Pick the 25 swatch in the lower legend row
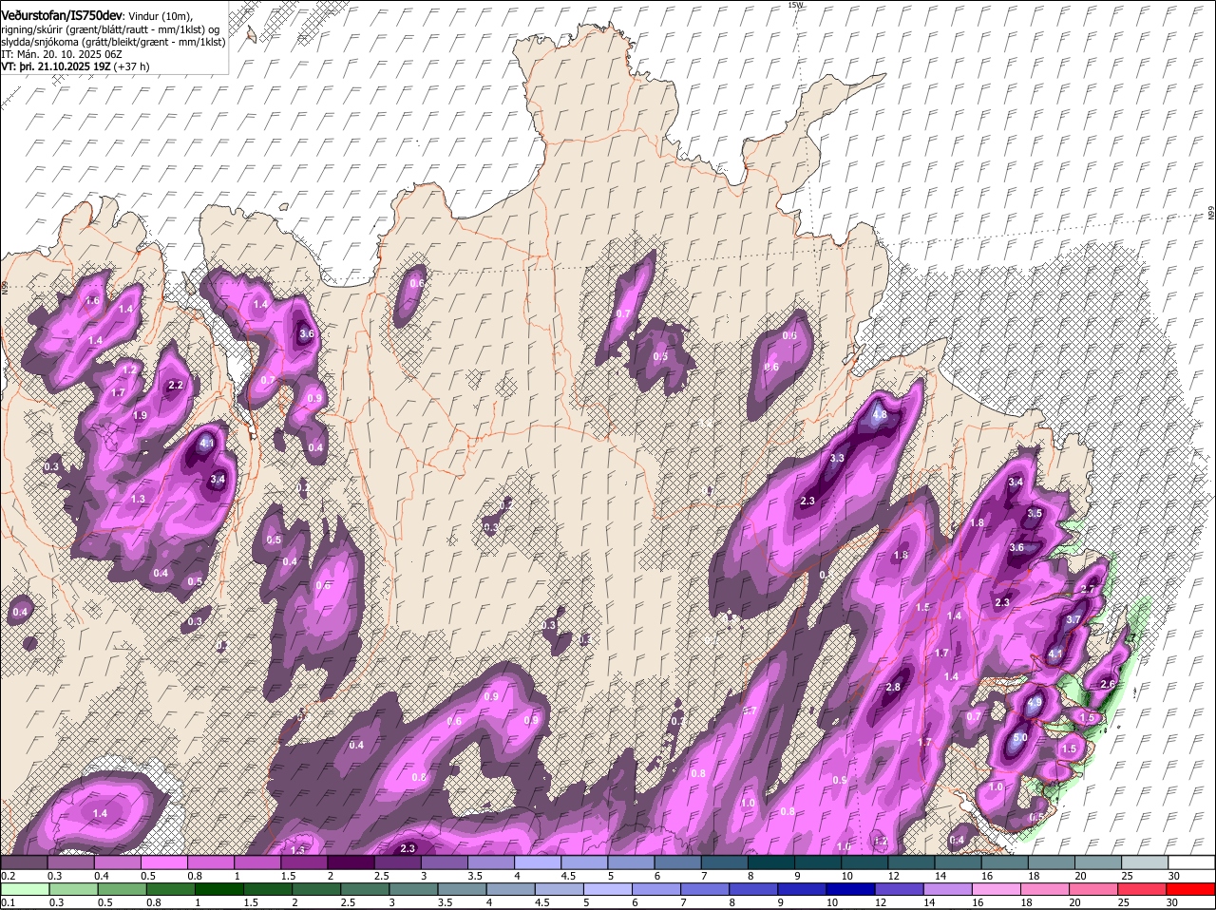The height and width of the screenshot is (910, 1216). click(1143, 890)
